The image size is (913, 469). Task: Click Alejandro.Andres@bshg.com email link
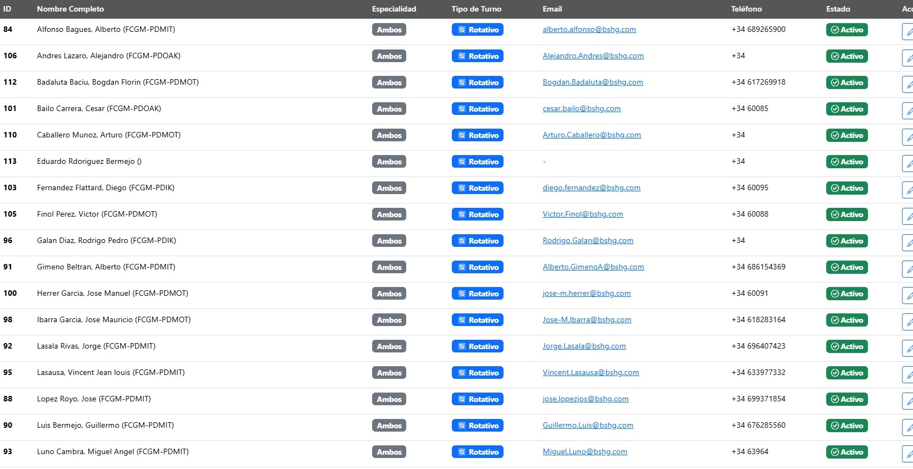point(593,56)
